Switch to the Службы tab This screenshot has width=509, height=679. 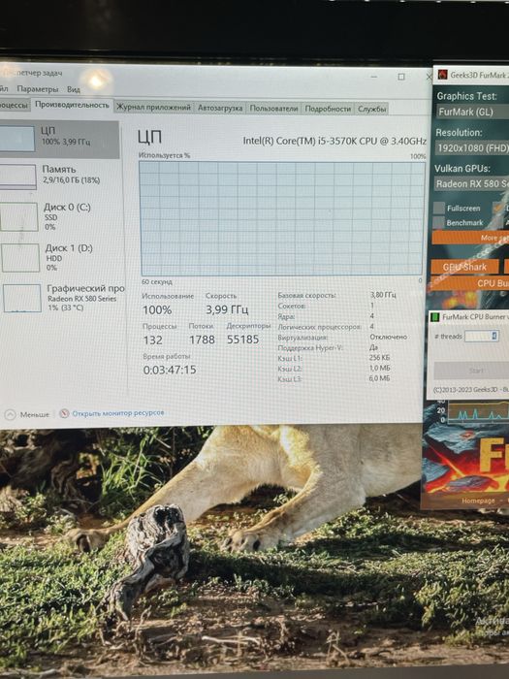pos(371,109)
